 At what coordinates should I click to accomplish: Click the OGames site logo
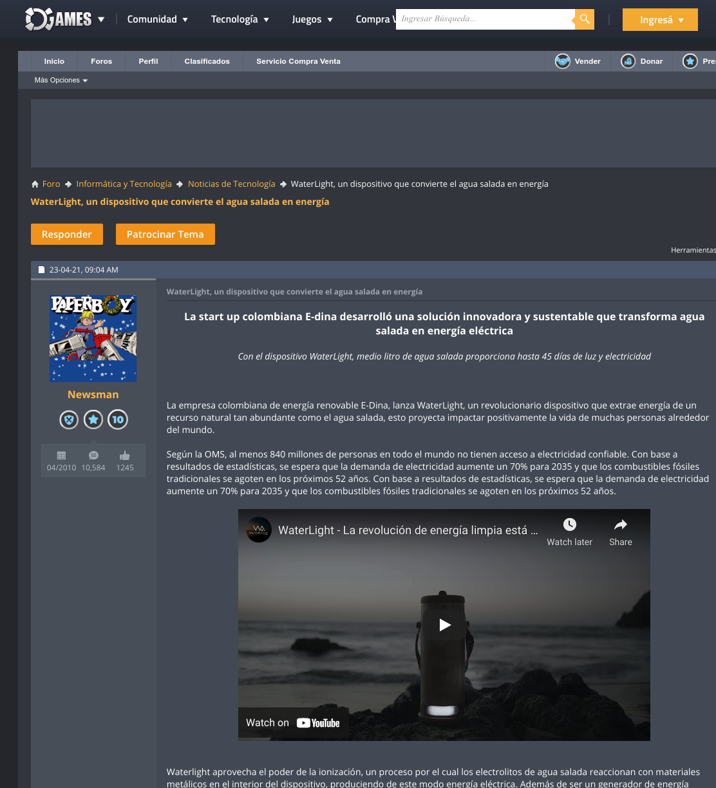coord(59,19)
